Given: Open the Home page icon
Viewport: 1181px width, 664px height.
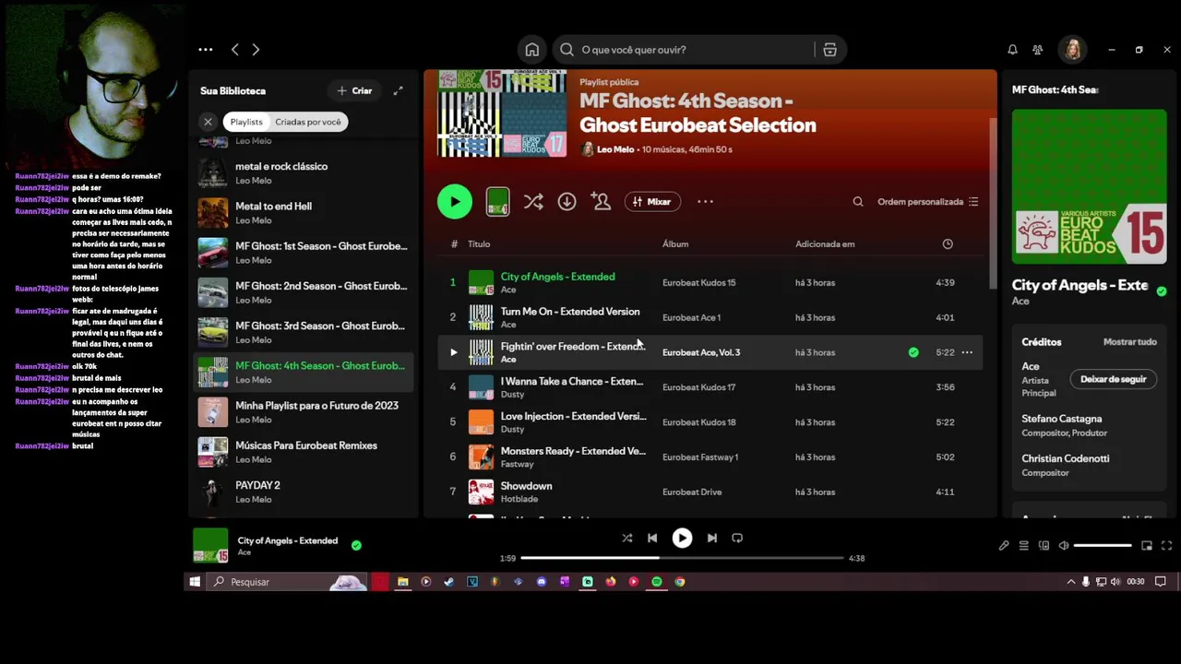Looking at the screenshot, I should click(x=532, y=50).
